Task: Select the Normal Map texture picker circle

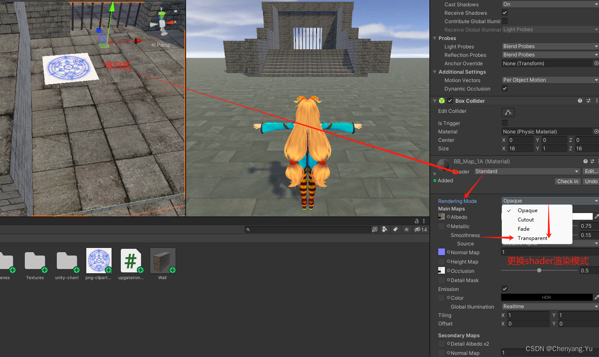Action: [448, 252]
